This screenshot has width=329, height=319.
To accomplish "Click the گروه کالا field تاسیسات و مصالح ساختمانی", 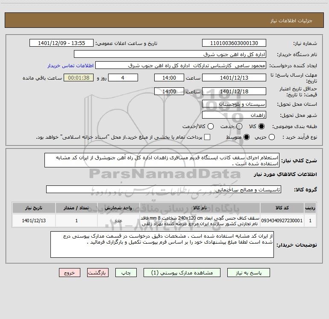I will coord(164,189).
